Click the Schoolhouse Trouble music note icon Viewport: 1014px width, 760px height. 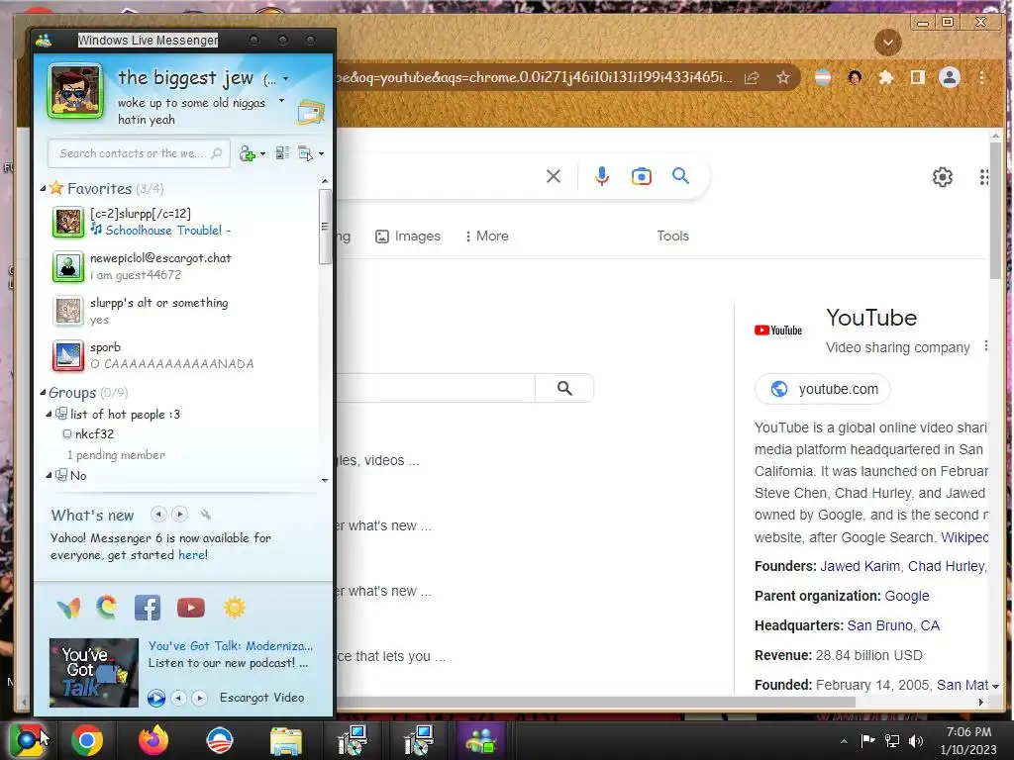point(96,229)
